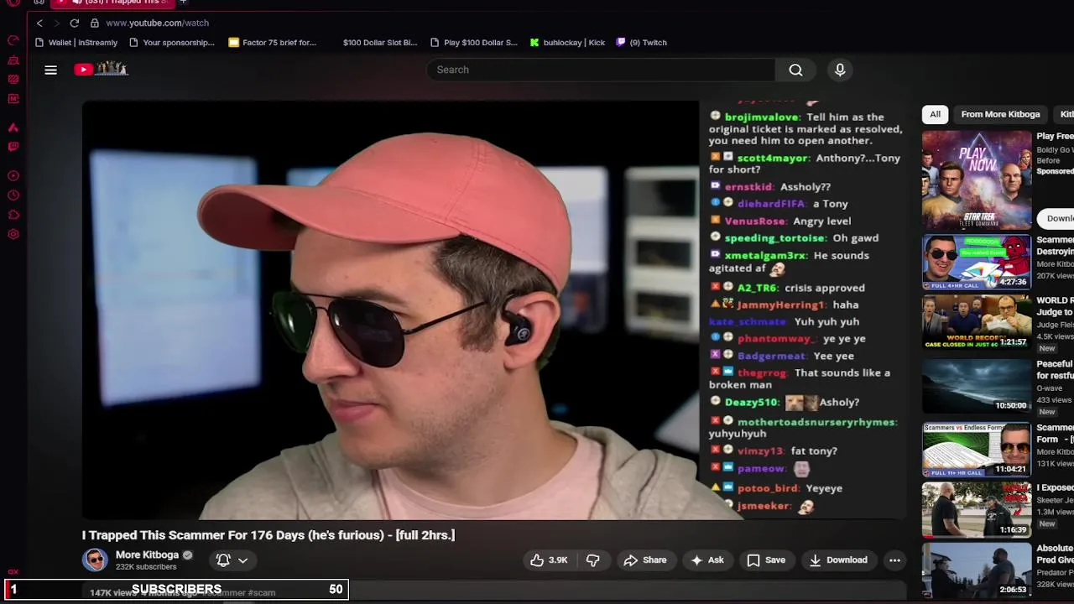Viewport: 1074px width, 604px height.
Task: Open the 1:16:39 I Exposed thumbnail
Action: [x=977, y=509]
